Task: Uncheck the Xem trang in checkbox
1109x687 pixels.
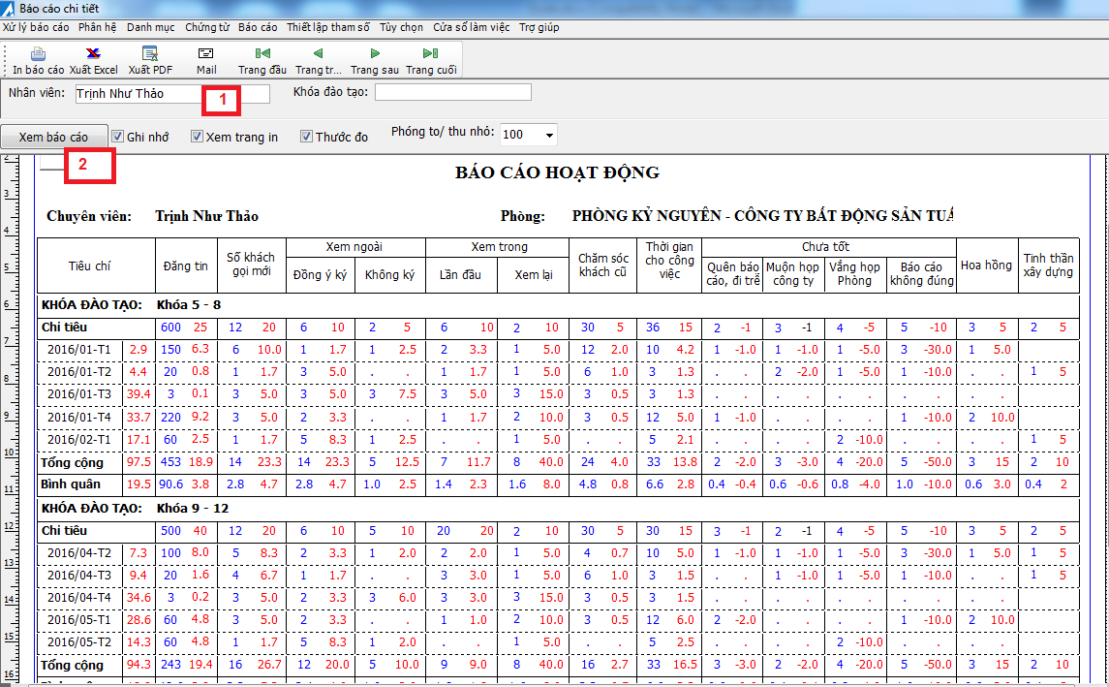Action: pos(198,137)
